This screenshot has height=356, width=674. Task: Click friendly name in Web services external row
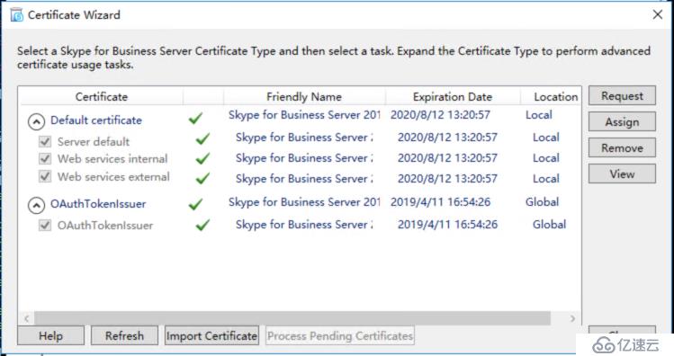[304, 179]
